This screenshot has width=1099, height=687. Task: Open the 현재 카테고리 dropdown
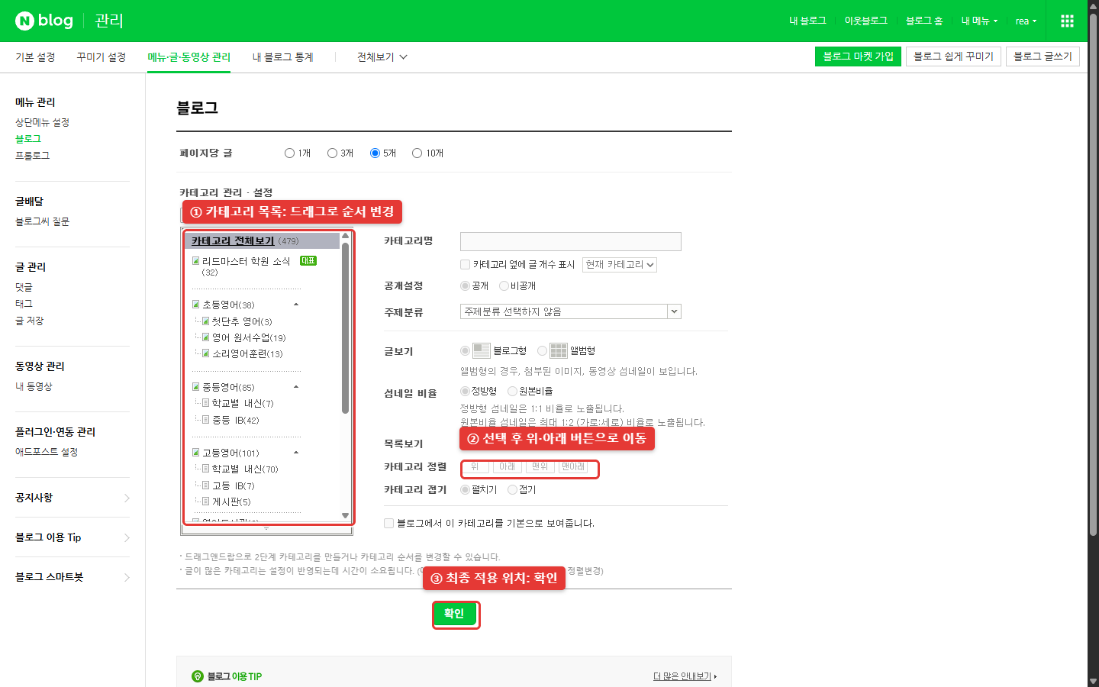pos(620,265)
